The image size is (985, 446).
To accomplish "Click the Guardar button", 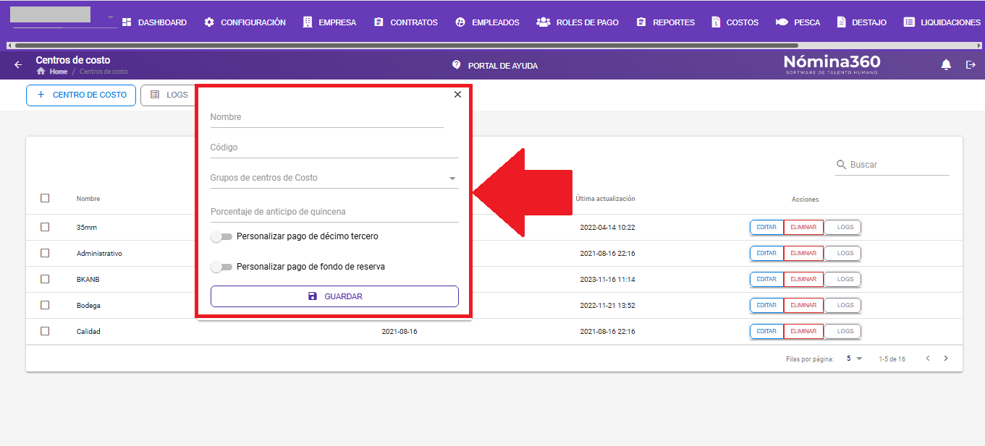I will tap(334, 296).
